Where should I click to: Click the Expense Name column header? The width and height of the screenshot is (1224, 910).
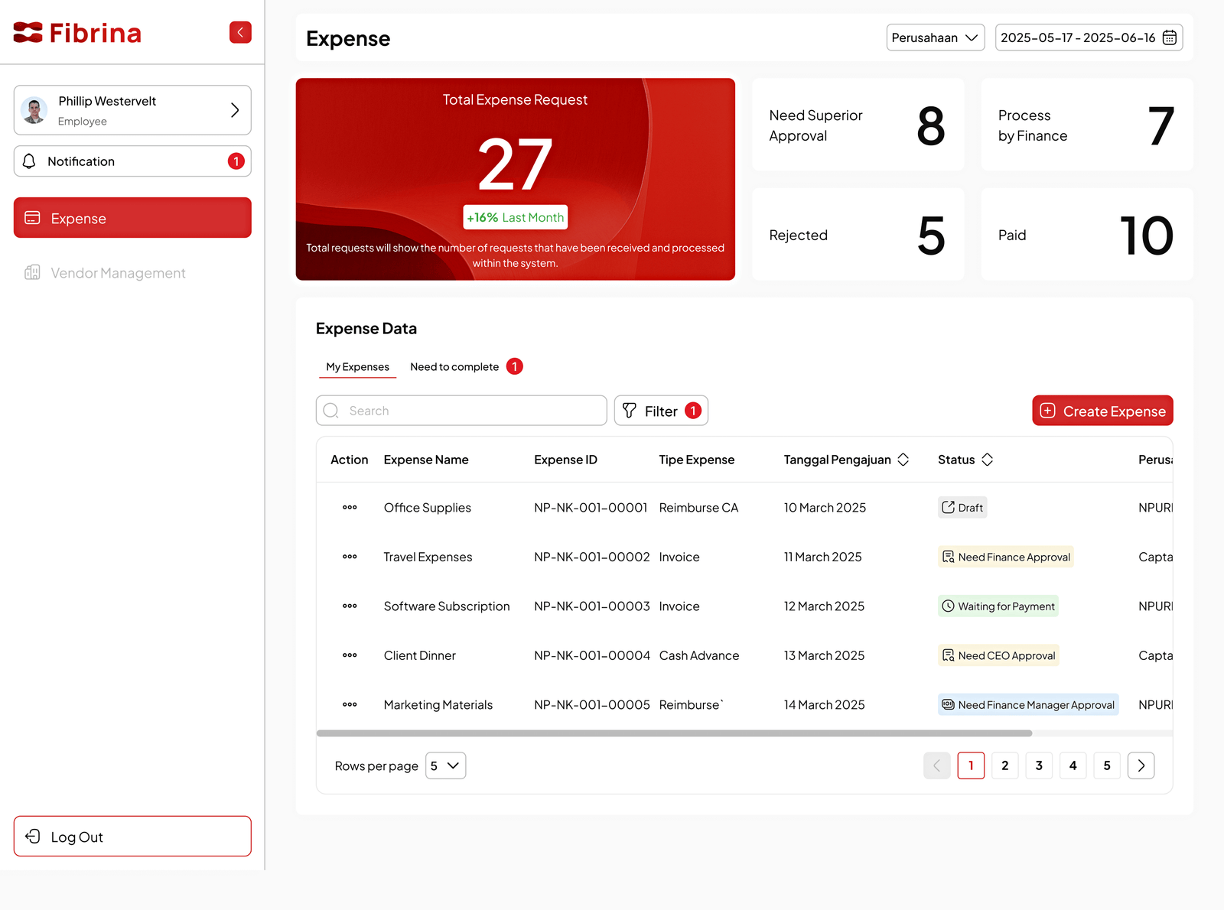[426, 460]
